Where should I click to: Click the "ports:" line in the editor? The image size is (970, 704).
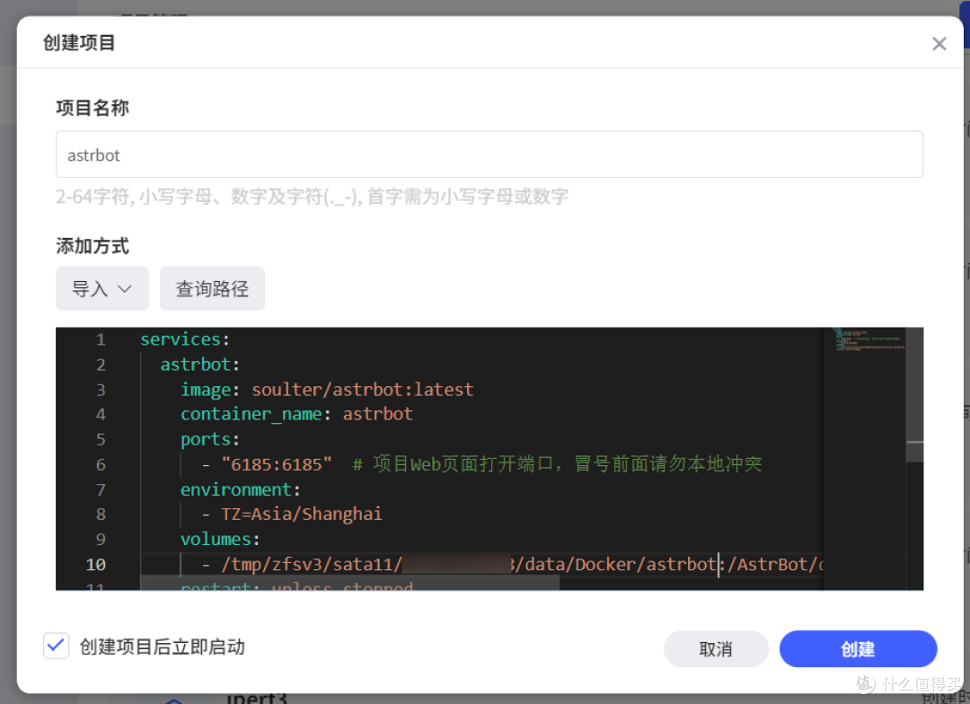click(209, 439)
